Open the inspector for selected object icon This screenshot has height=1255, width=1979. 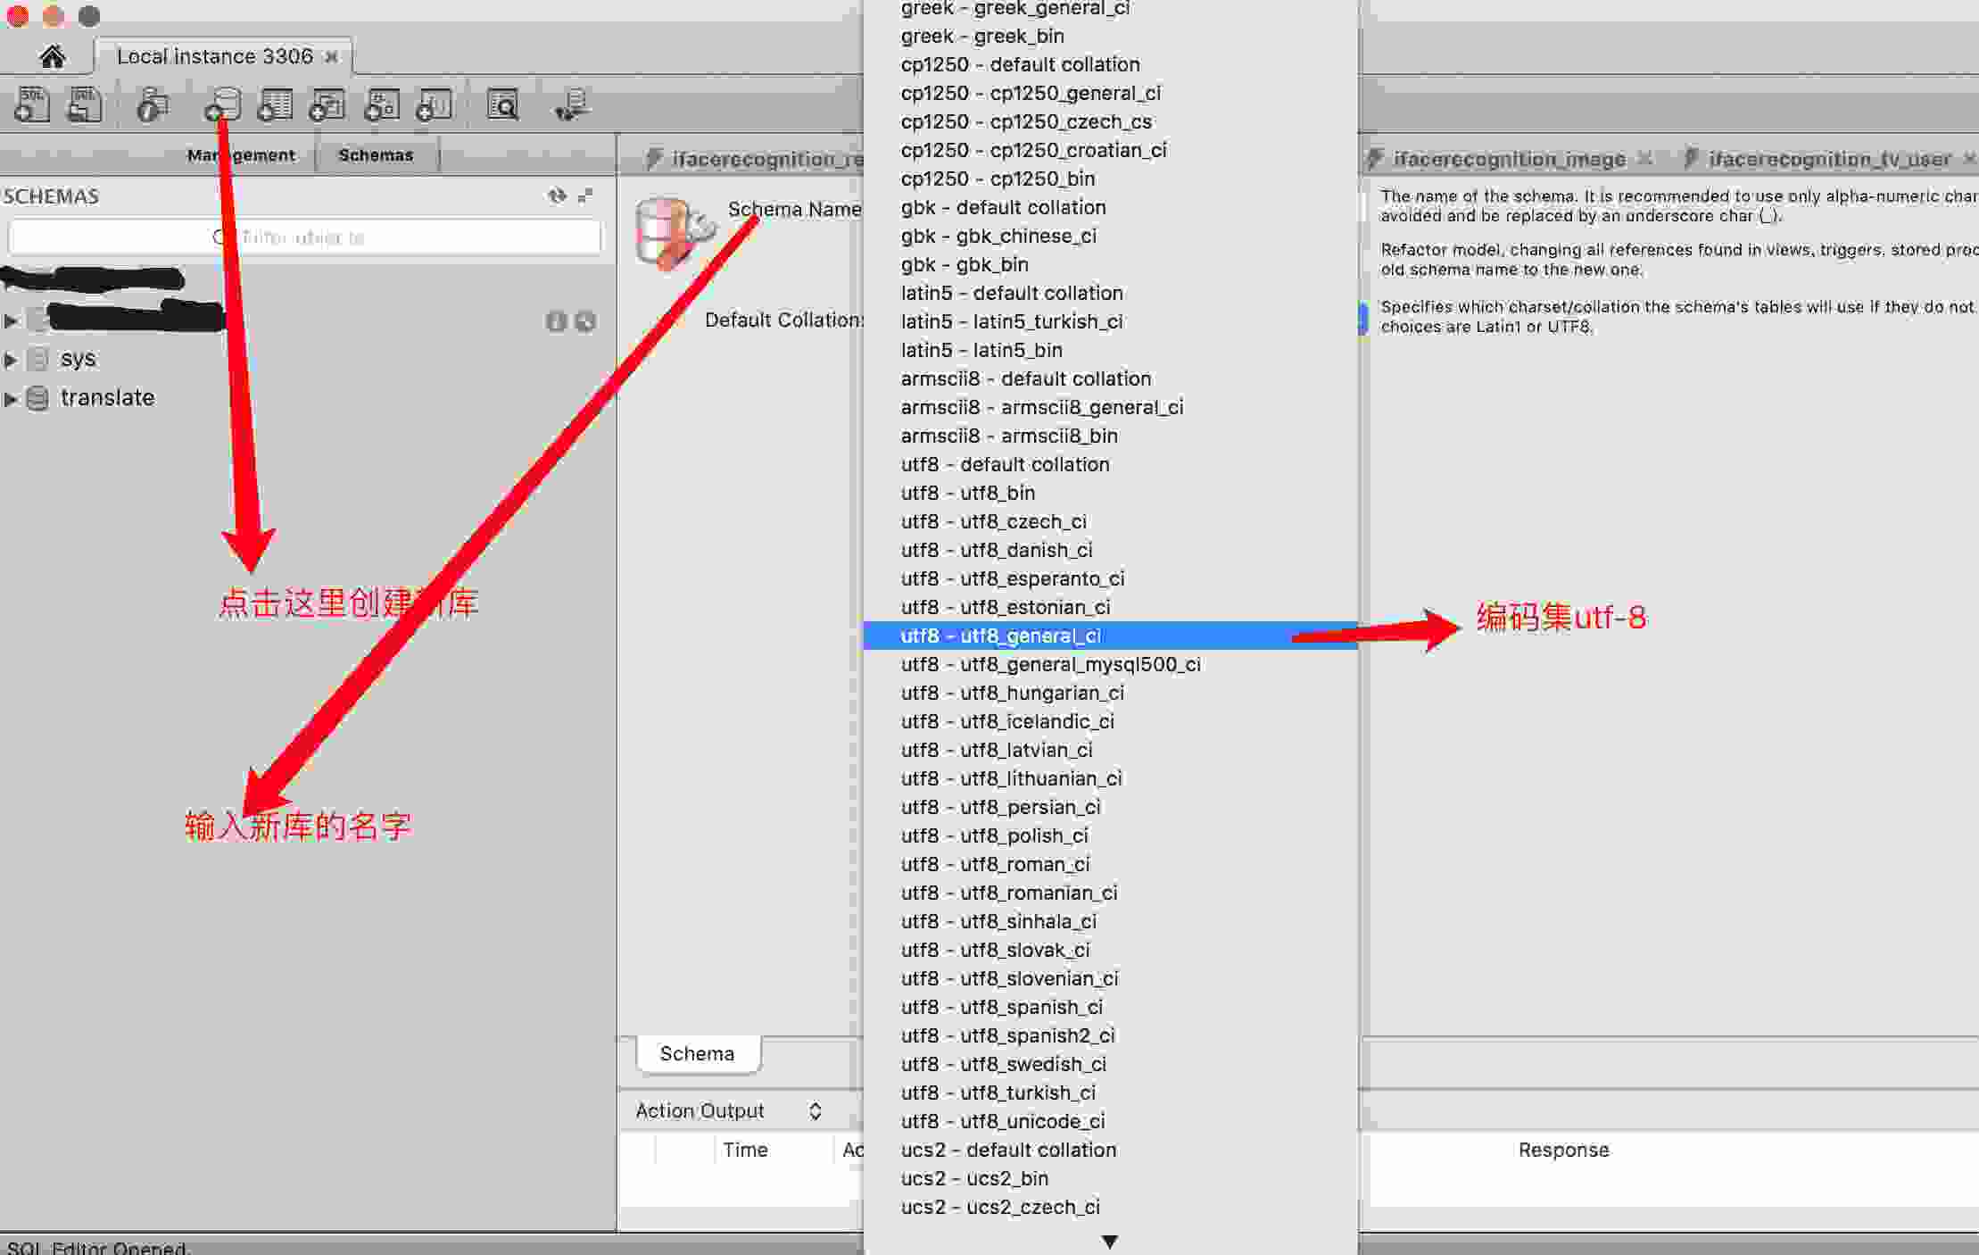click(x=153, y=105)
